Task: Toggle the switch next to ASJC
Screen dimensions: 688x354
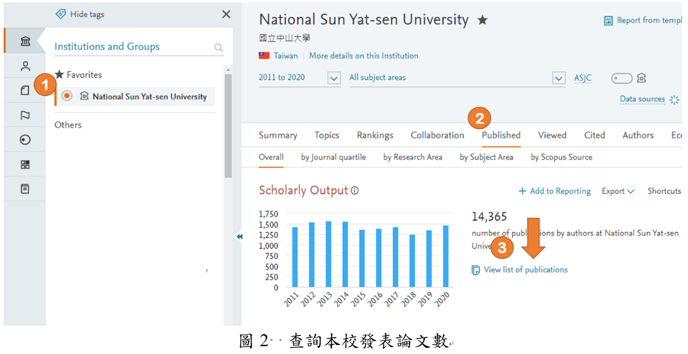Action: coord(622,78)
